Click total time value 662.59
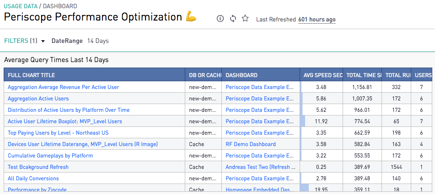Viewport: 435px width, 194px height. tap(362, 133)
